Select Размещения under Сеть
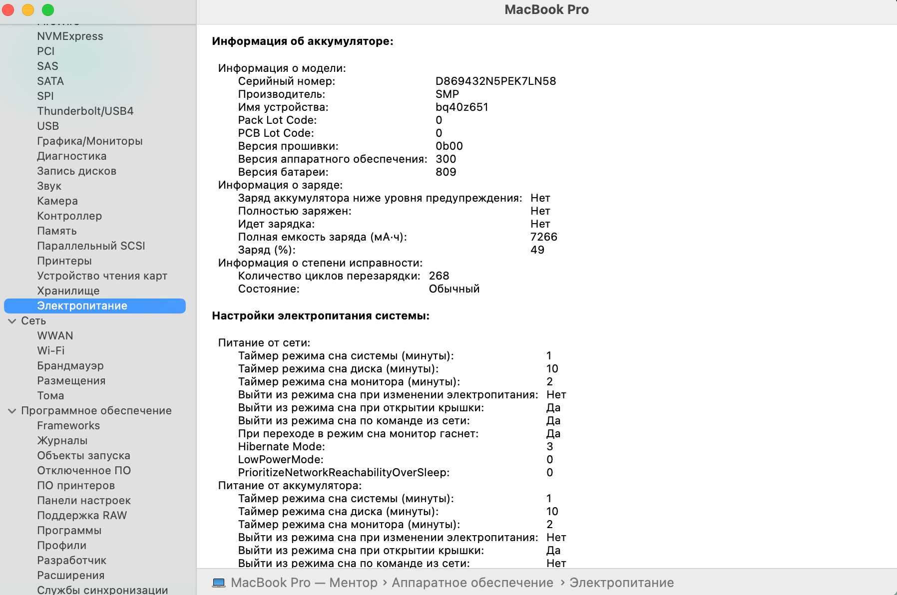The width and height of the screenshot is (897, 595). point(71,381)
